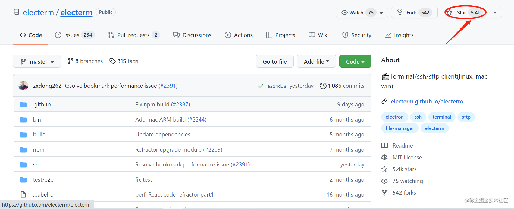Click zxdong262's avatar image

(x=23, y=86)
